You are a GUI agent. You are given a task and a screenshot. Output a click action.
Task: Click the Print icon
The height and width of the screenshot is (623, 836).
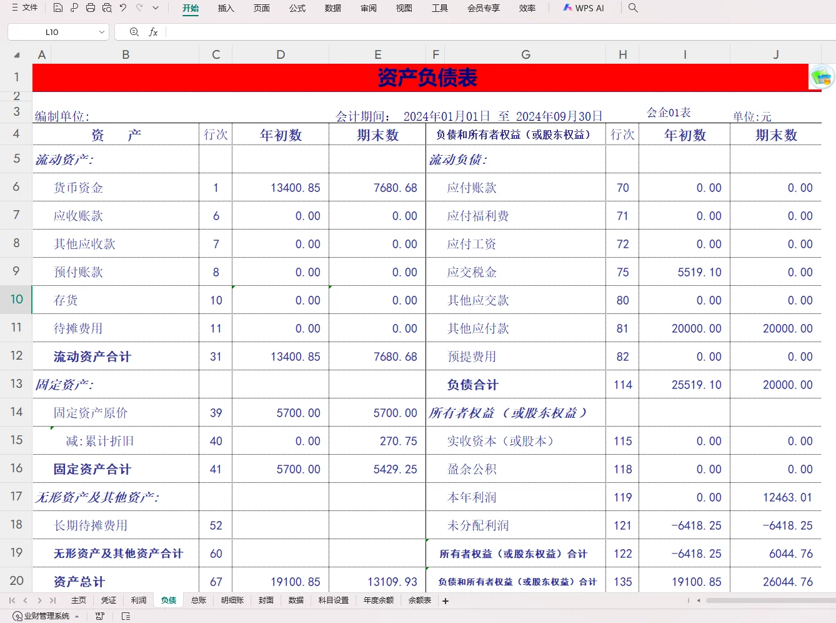pos(91,8)
